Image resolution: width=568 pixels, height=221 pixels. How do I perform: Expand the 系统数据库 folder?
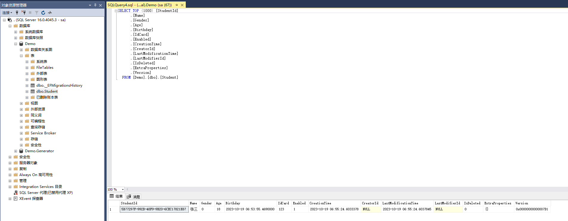[16, 32]
